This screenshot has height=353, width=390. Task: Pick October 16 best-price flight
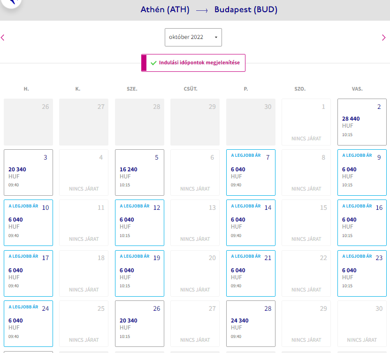click(362, 223)
